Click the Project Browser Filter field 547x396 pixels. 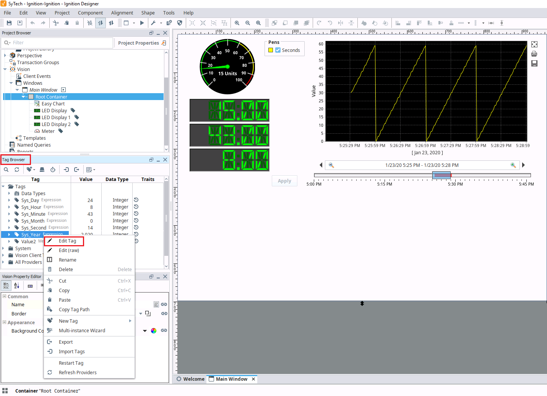pos(58,43)
